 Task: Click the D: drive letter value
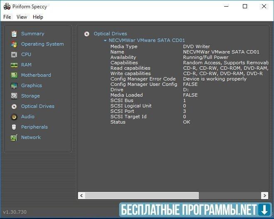tap(186, 90)
